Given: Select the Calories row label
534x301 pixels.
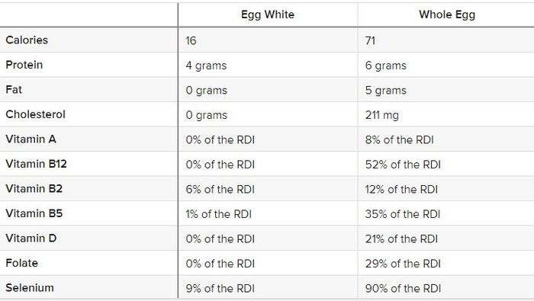Looking at the screenshot, I should click(27, 40).
